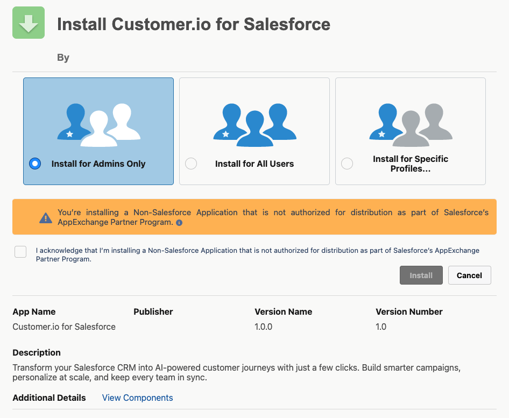This screenshot has width=509, height=418.
Task: Click the warning triangle icon in orange banner
Action: pos(46,218)
